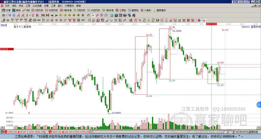This screenshot has height=139, width=261.
Task: Click the 14.3400 high price label
Action: (177, 31)
